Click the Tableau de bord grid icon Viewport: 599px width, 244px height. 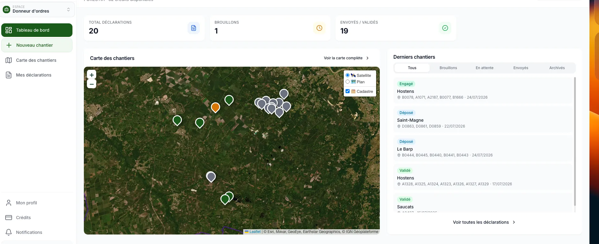click(x=9, y=30)
